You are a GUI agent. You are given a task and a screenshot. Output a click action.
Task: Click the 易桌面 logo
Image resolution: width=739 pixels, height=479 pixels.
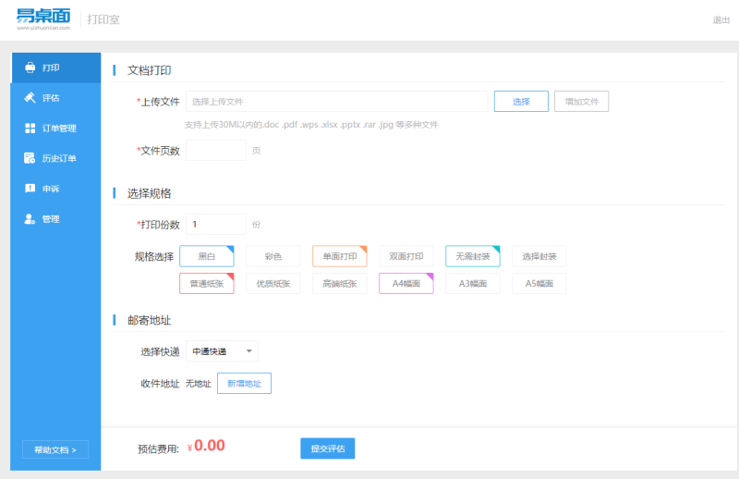43,18
